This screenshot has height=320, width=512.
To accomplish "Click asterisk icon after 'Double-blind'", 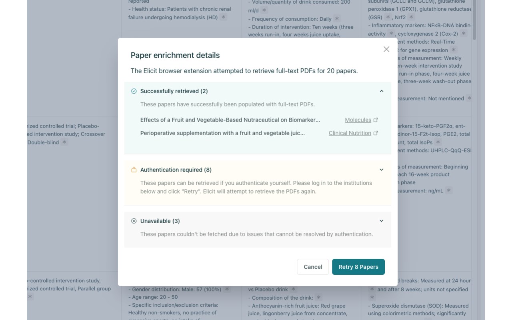I will point(64,142).
